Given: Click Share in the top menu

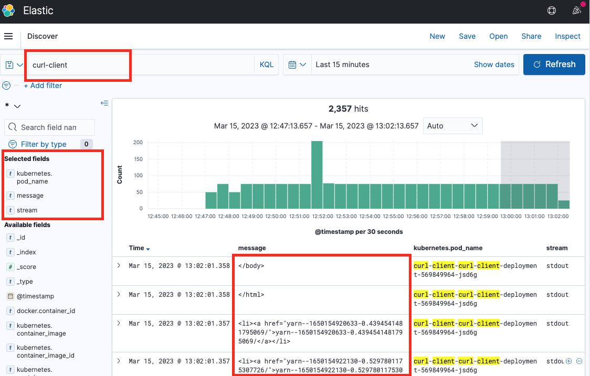Looking at the screenshot, I should pyautogui.click(x=531, y=36).
